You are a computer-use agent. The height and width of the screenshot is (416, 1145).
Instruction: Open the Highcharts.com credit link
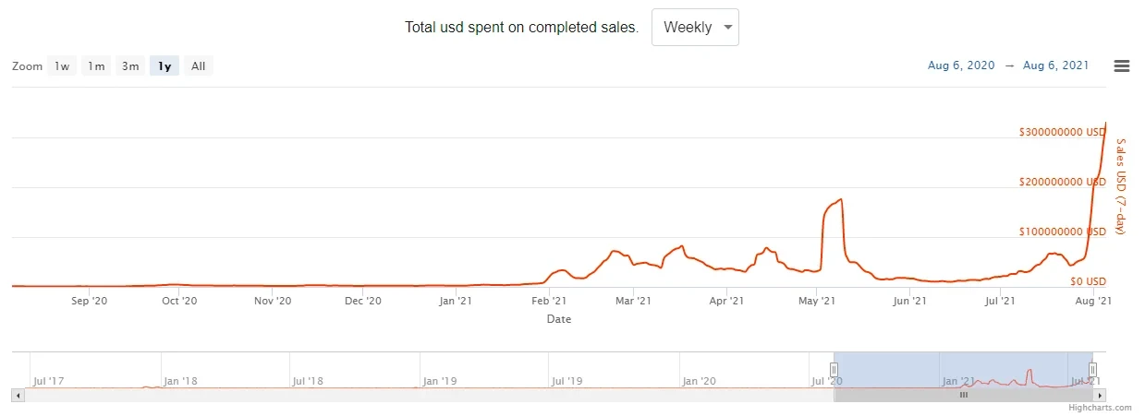[x=1100, y=408]
